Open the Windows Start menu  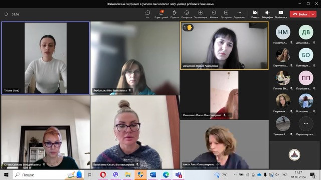6,175
